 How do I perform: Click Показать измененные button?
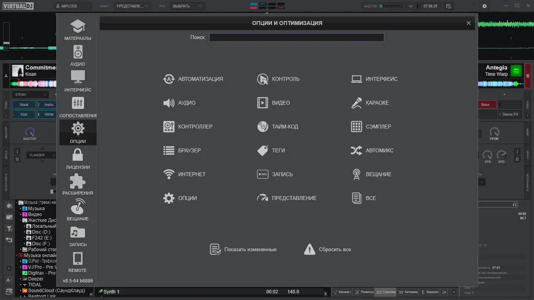[243, 249]
